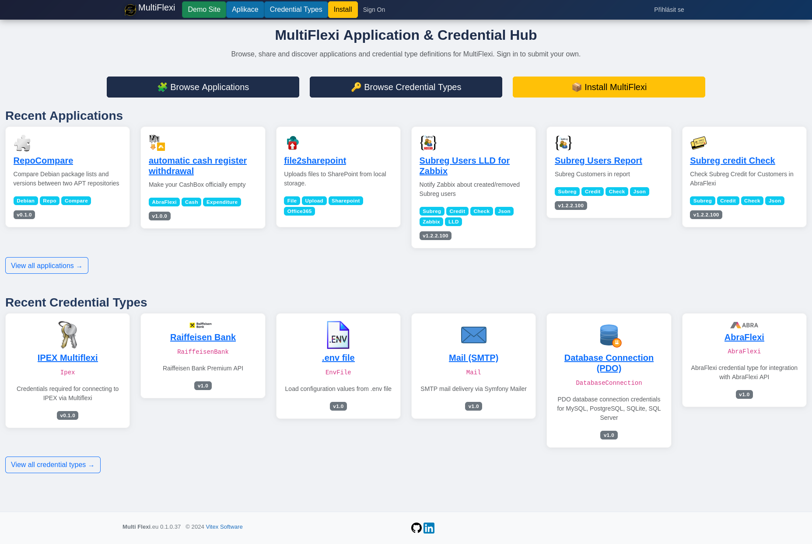The width and height of the screenshot is (812, 544).
Task: Click the Raiffeisen Bank logo icon
Action: click(201, 325)
